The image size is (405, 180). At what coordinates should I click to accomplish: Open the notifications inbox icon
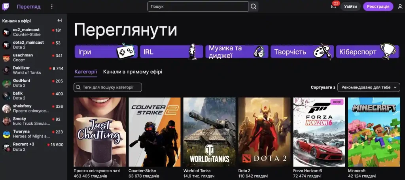pos(333,6)
